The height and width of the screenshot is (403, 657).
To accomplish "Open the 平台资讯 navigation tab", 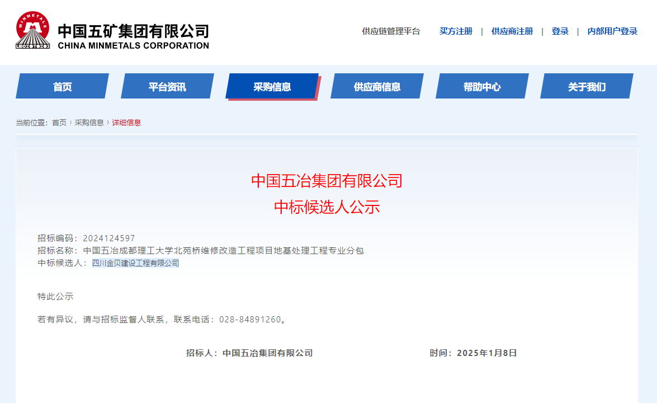I will [167, 86].
